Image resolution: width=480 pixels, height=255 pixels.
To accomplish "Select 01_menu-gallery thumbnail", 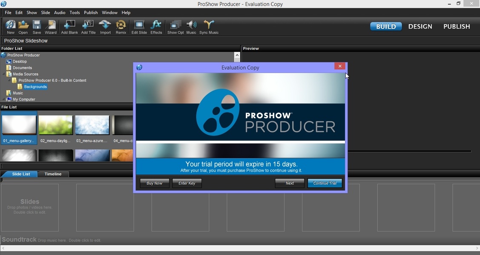I will point(19,128).
